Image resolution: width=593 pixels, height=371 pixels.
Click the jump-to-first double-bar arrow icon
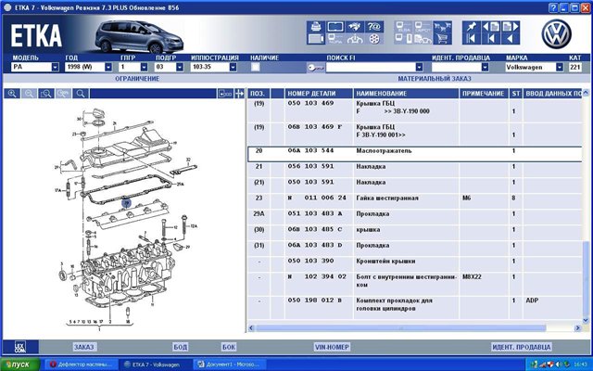click(472, 39)
